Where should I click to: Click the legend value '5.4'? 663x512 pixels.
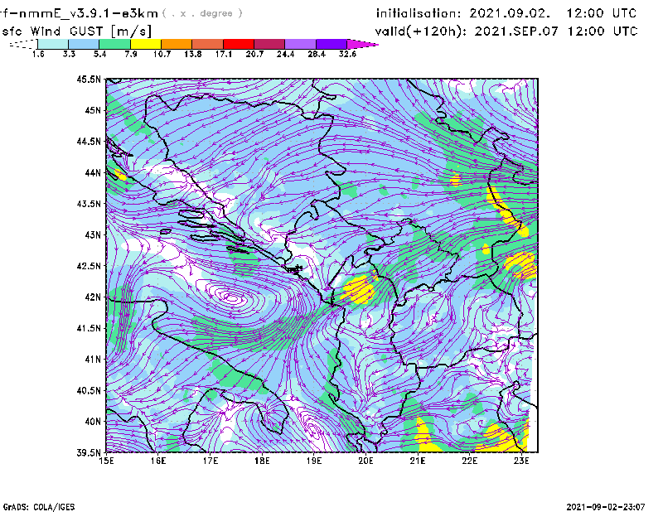(99, 54)
